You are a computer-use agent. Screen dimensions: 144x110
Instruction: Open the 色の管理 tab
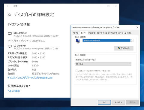(92, 33)
